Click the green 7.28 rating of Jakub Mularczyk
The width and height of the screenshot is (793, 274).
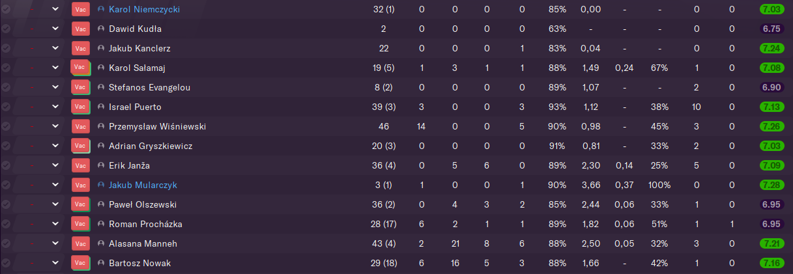[x=771, y=185]
